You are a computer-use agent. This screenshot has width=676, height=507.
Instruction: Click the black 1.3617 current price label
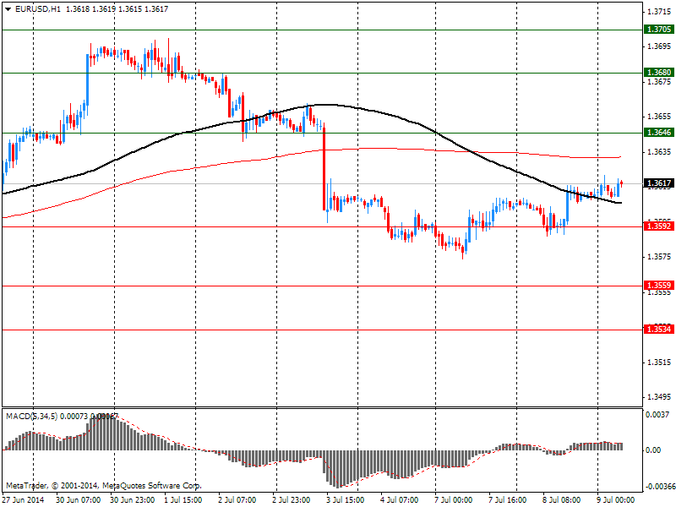(658, 183)
